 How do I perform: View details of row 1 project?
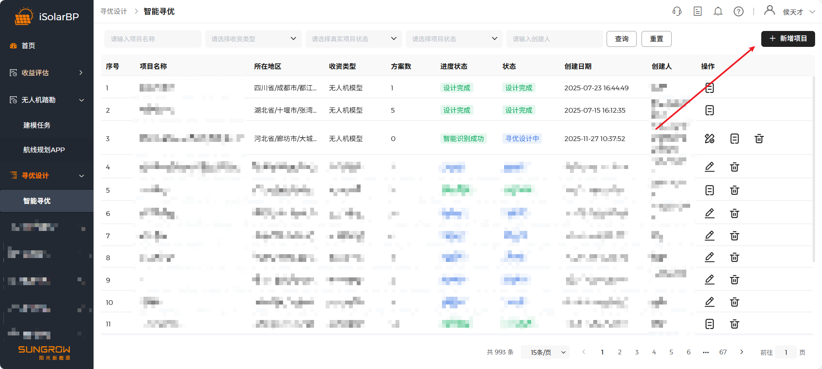click(710, 88)
